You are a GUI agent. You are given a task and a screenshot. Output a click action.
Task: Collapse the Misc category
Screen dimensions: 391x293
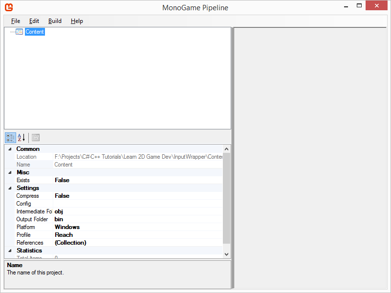(10, 172)
